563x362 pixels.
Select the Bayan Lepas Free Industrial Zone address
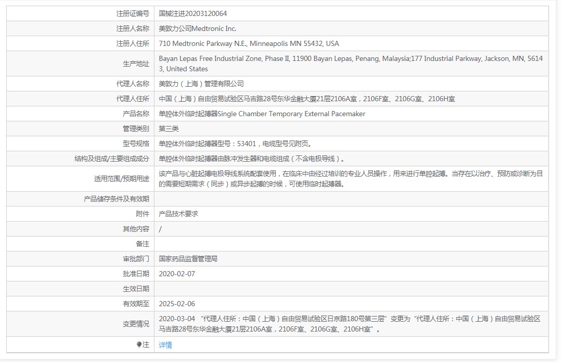(x=351, y=64)
